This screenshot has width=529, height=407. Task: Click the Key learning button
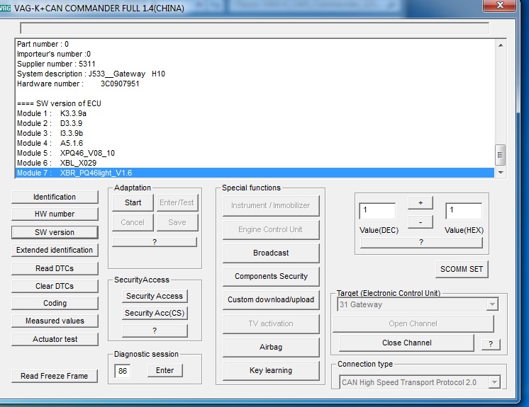click(271, 370)
